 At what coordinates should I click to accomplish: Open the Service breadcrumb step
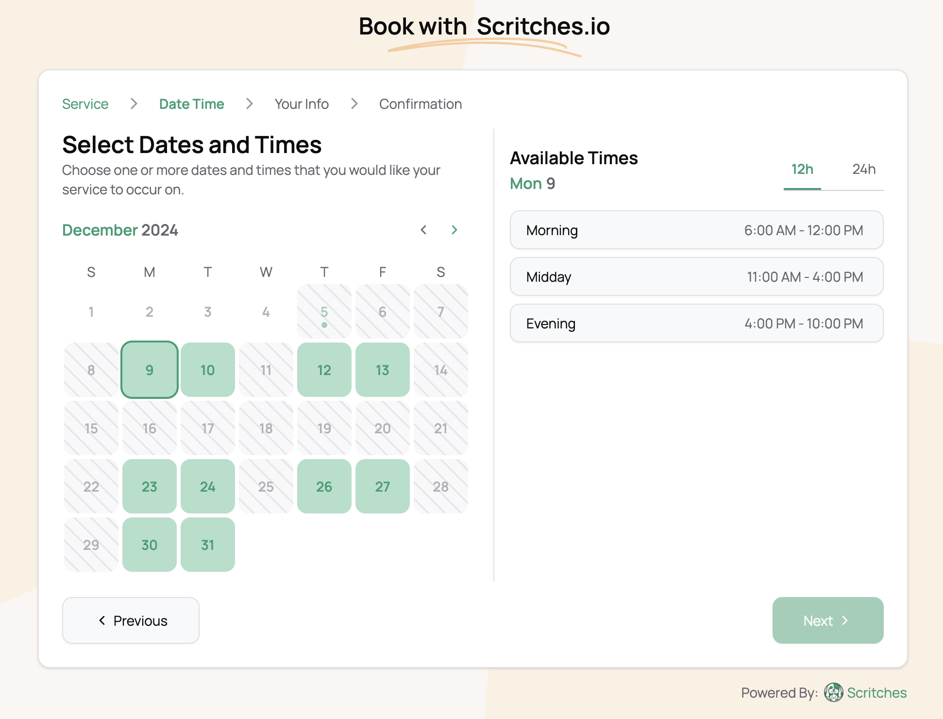tap(85, 104)
